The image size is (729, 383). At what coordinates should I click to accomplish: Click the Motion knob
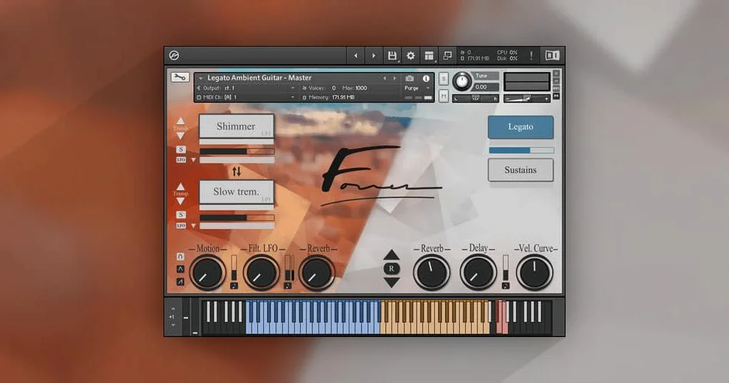tap(207, 273)
